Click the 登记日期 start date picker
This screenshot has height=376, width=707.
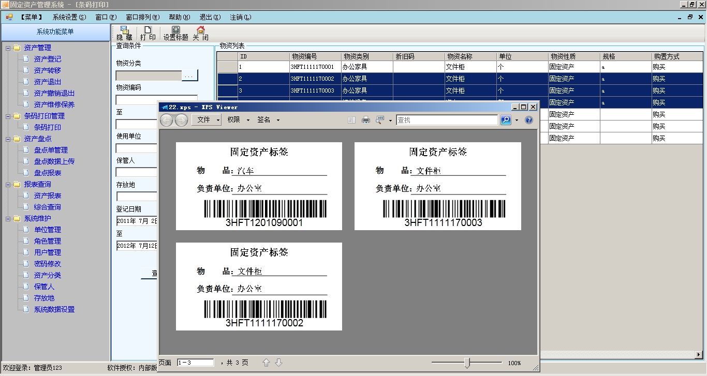[x=137, y=221]
